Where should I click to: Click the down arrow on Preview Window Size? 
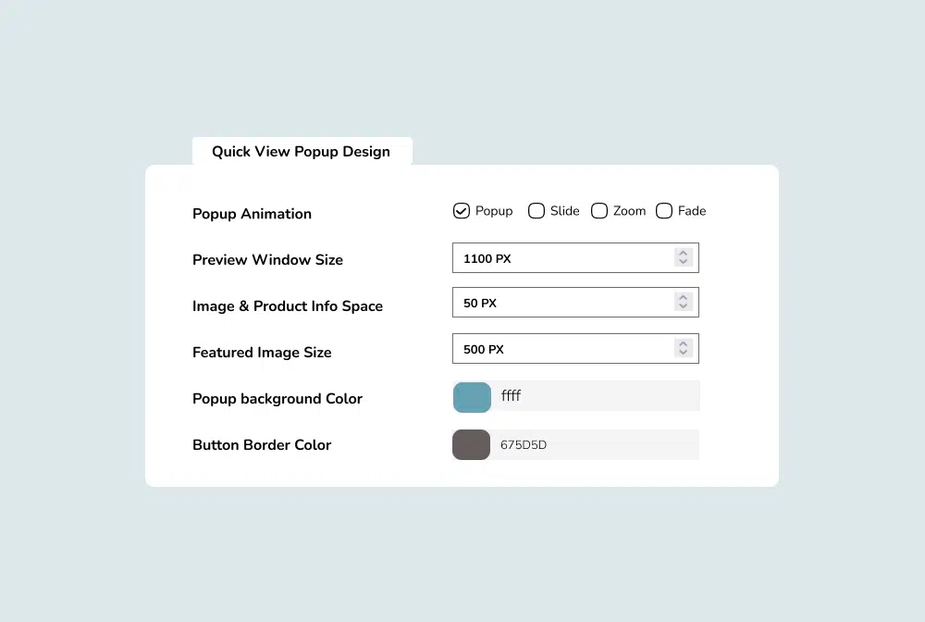683,262
